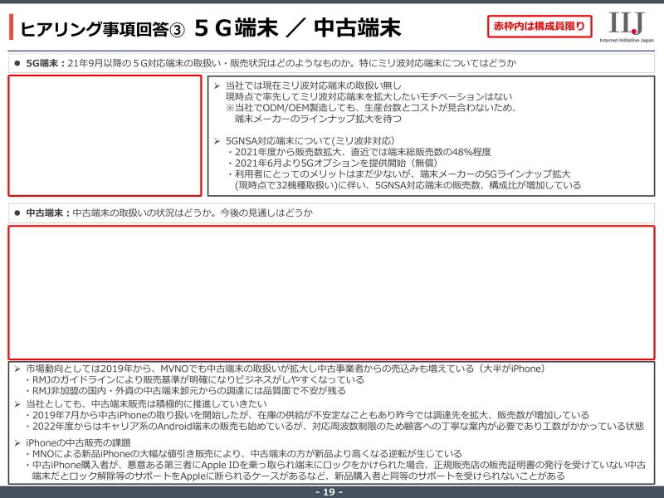
Task: Click the page number - 19 -
Action: click(329, 492)
